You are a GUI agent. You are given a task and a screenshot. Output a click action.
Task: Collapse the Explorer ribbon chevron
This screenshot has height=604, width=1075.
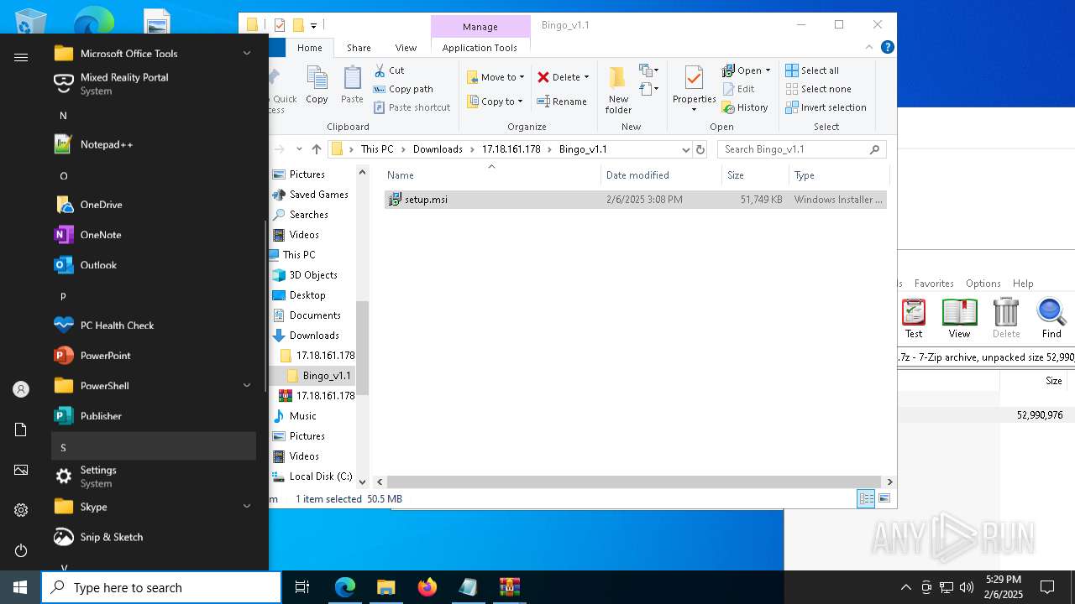(x=870, y=47)
